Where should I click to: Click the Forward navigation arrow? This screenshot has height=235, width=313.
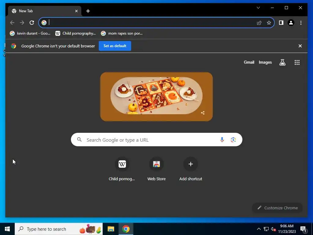click(22, 23)
